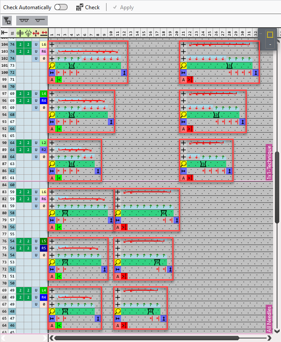Open the All Needles side tab
This screenshot has height=342, width=281.
[x=269, y=319]
